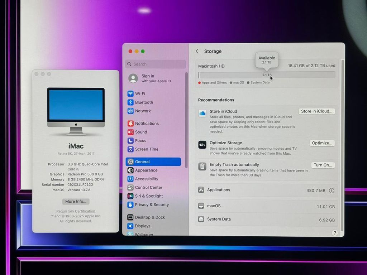
Task: Click the Search field in sidebar
Action: click(156, 64)
